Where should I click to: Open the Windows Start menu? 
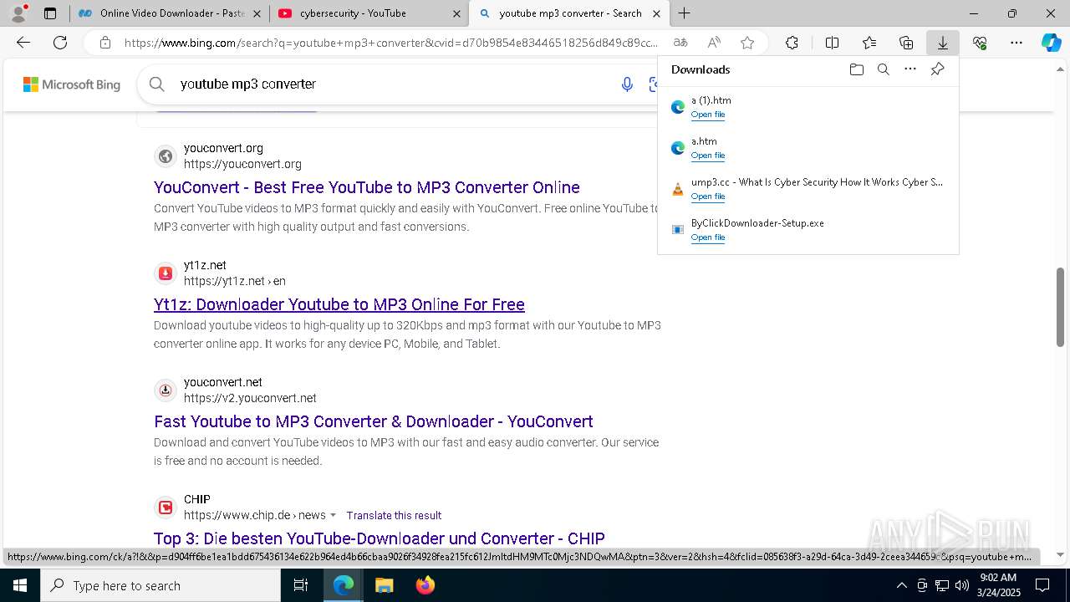20,585
